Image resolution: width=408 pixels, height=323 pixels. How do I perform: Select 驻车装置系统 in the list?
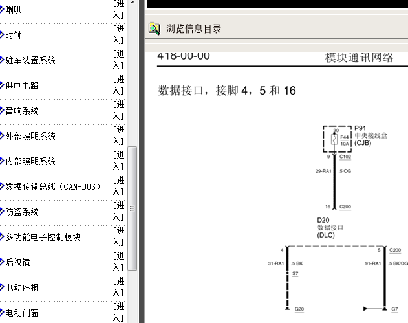30,60
